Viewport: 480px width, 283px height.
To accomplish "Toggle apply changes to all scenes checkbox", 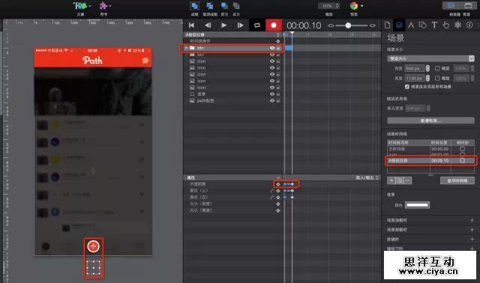I will 406,87.
